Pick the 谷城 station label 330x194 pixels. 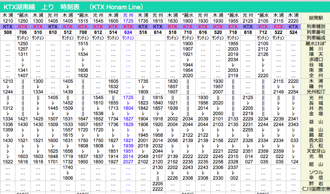pyautogui.click(x=316, y=65)
